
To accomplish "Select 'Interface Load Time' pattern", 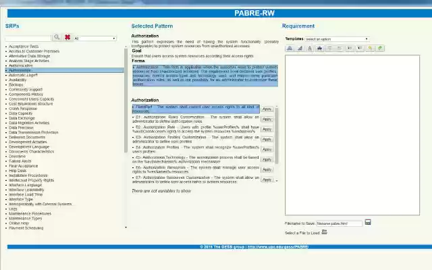I will pos(26,194).
